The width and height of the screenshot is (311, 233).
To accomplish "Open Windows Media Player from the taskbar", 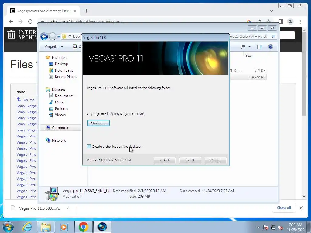I will point(64,227).
